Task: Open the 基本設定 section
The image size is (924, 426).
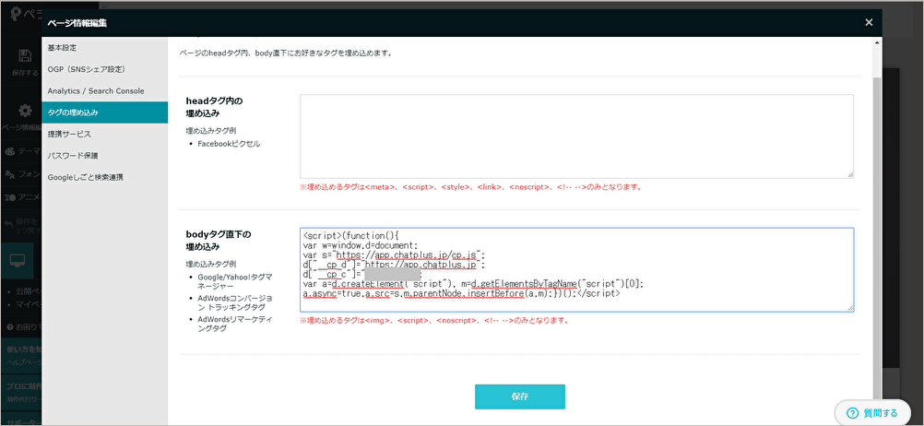Action: coord(105,47)
